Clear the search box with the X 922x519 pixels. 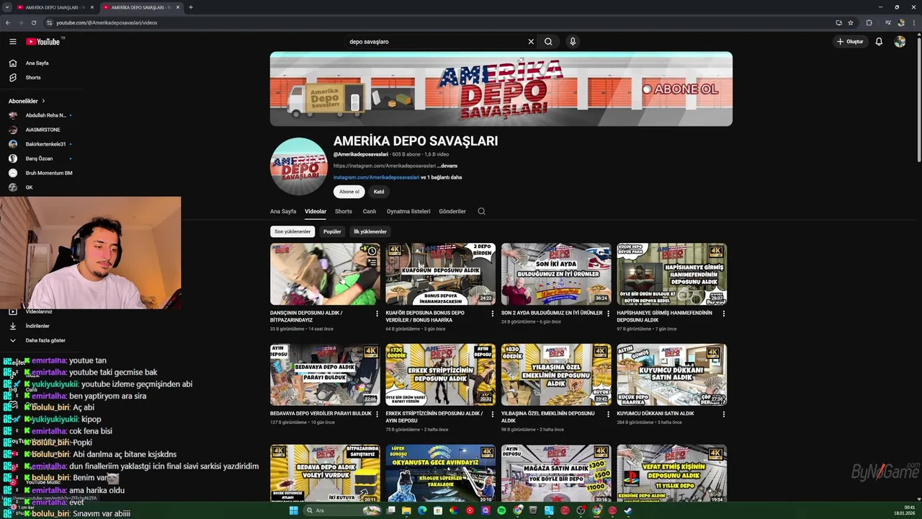point(531,42)
